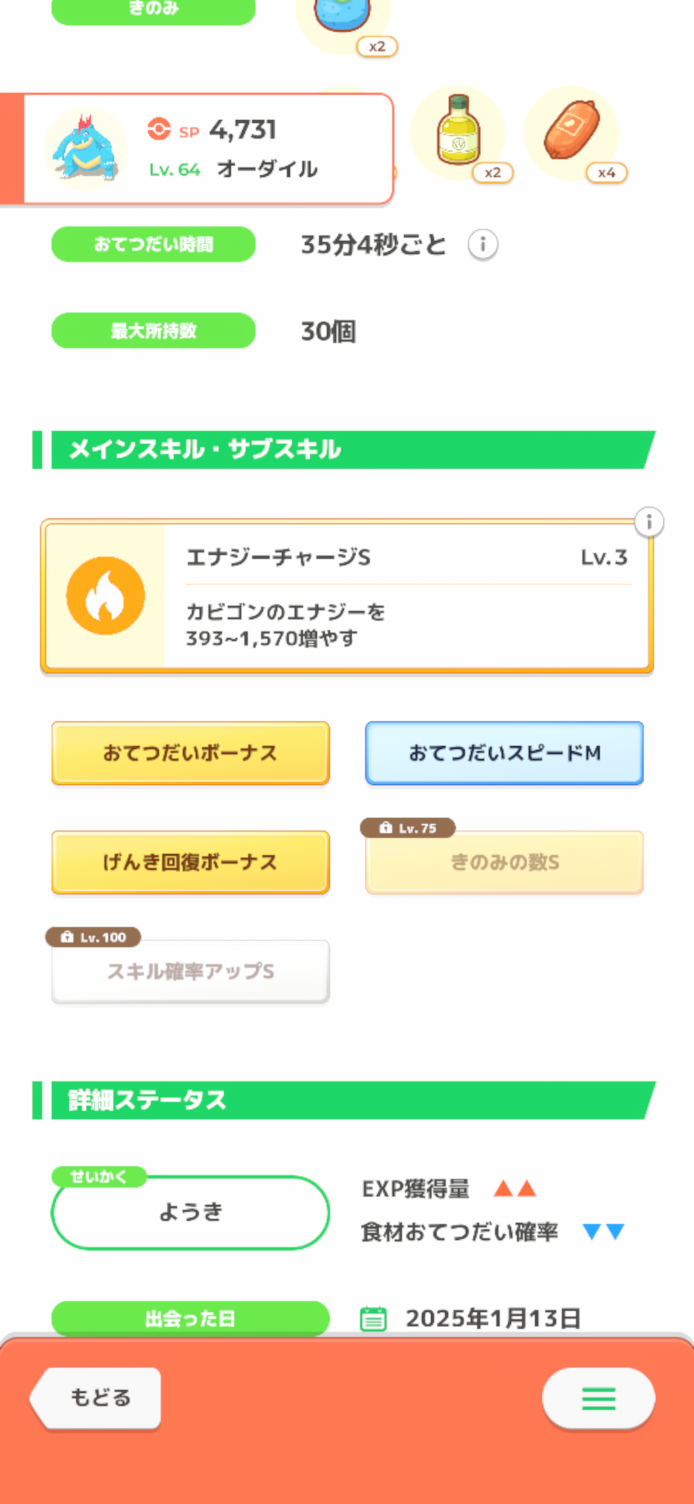This screenshot has height=1504, width=694.
Task: Tap the blue berry icon
Action: [343, 16]
